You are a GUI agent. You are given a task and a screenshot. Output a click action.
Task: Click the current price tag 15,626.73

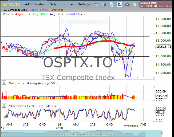[x=164, y=47]
